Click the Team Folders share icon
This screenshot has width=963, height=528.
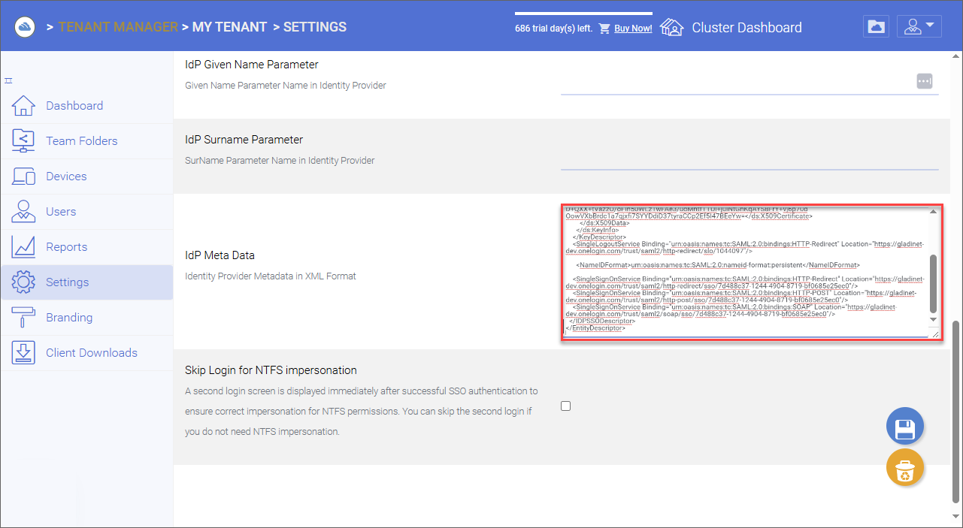pyautogui.click(x=24, y=141)
